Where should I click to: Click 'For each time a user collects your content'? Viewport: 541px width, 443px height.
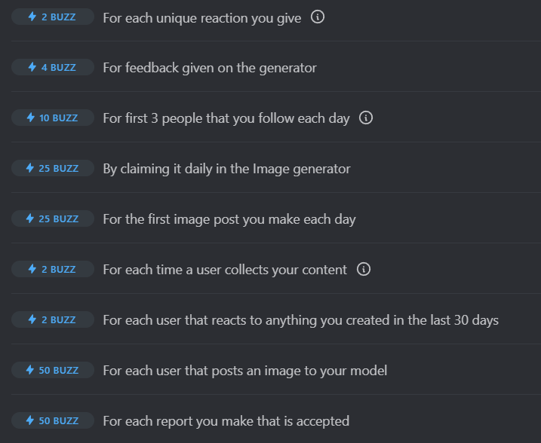[225, 270]
